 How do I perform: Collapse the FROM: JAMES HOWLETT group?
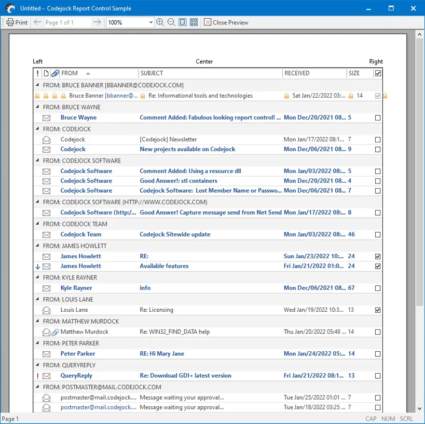click(x=37, y=246)
